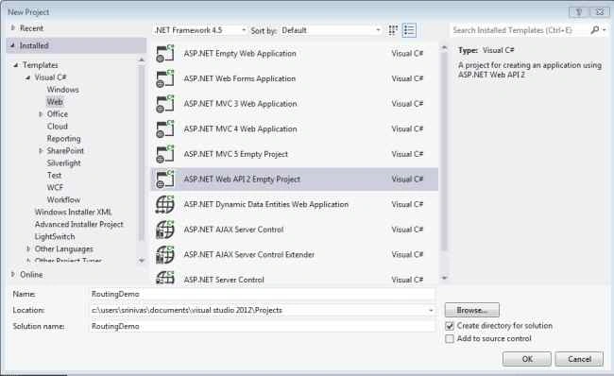Collapse the Templates tree node
Image resolution: width=614 pixels, height=376 pixels.
click(x=16, y=65)
